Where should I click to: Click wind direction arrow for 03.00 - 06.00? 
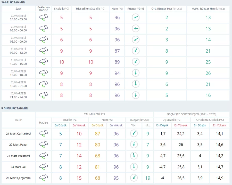click(136, 29)
